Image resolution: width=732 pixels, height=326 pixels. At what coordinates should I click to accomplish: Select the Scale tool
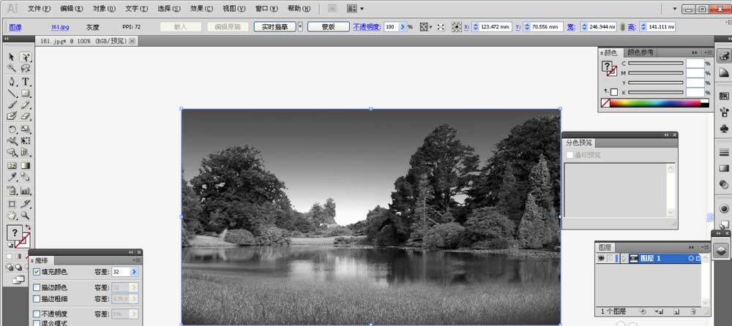click(26, 129)
